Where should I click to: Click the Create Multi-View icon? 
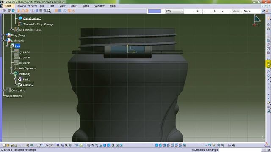(x=105, y=145)
